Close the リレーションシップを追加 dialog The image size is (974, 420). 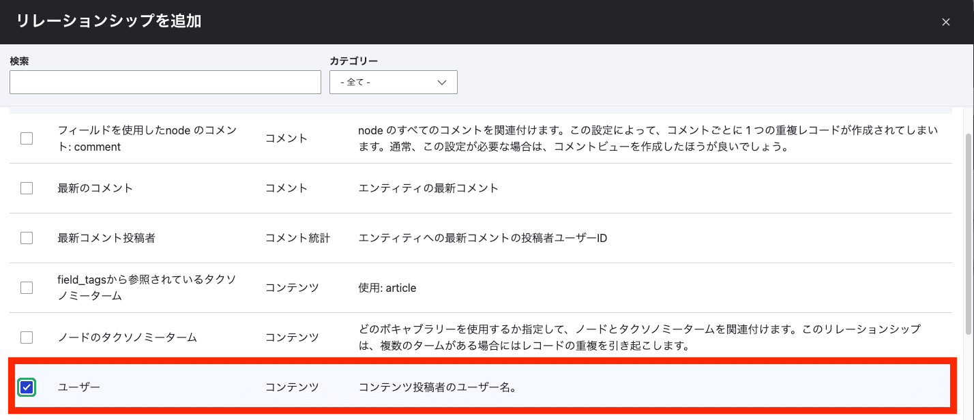point(947,21)
